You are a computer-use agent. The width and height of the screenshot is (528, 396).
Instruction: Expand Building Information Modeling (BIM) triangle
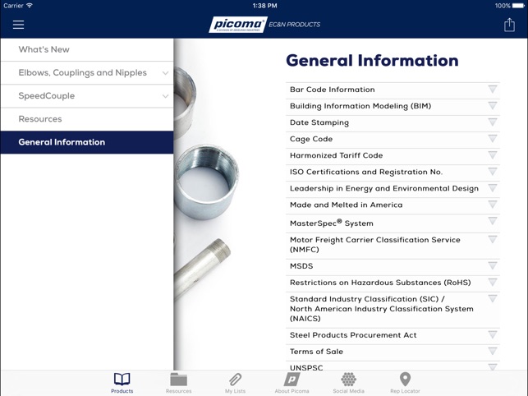(x=493, y=105)
